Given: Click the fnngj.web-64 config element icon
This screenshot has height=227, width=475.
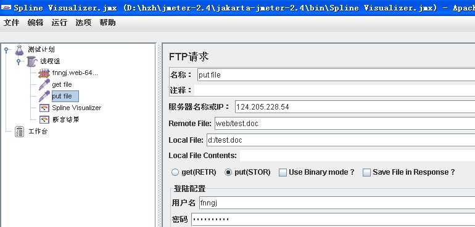Looking at the screenshot, I should (44, 73).
